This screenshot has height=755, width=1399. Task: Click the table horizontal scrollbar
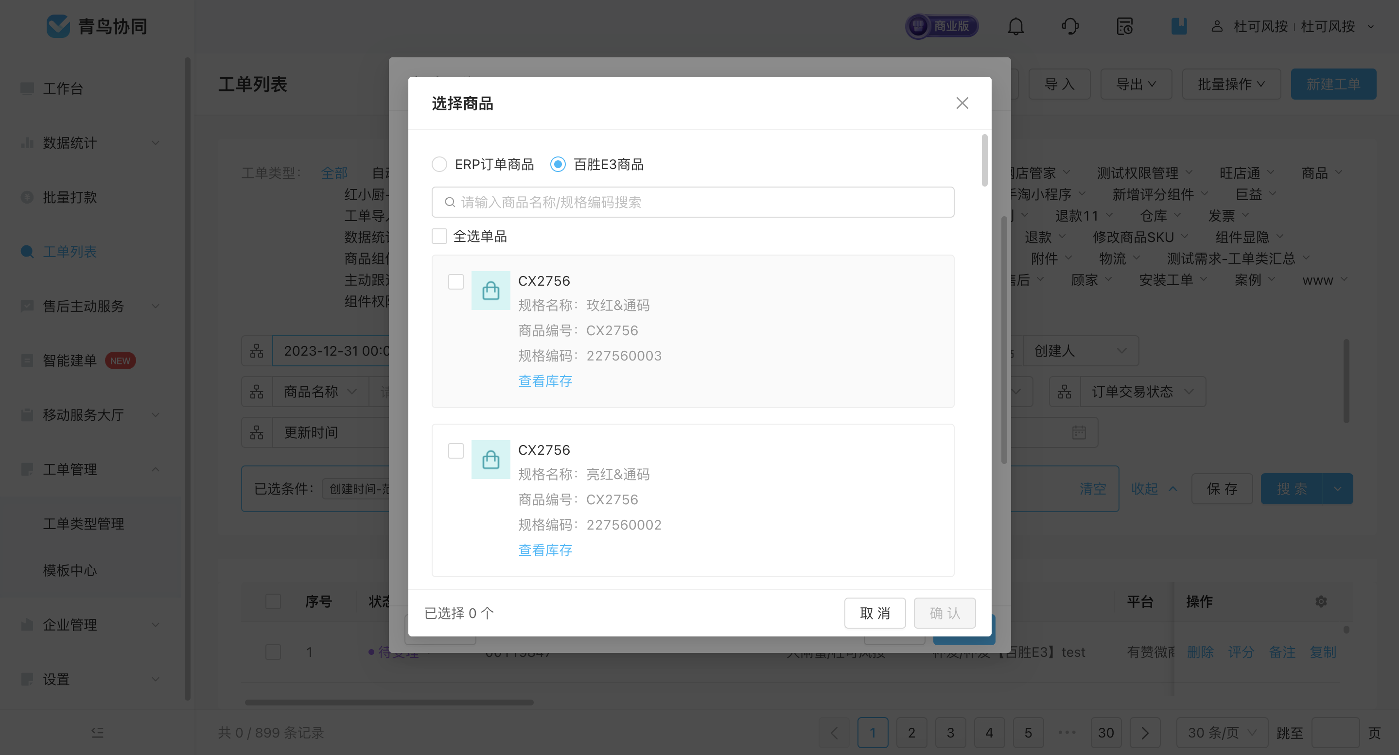pos(389,702)
